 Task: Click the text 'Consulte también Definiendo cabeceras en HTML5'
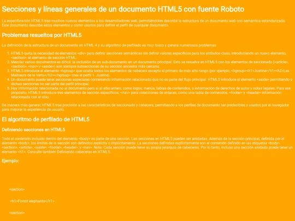pos(69,152)
